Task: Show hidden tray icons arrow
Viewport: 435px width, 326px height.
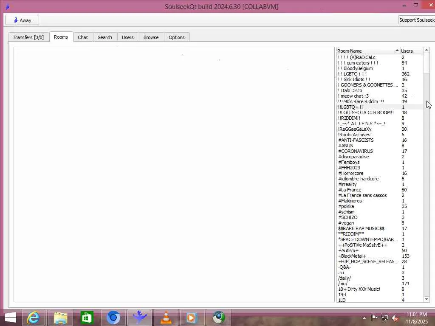Action: (364, 318)
